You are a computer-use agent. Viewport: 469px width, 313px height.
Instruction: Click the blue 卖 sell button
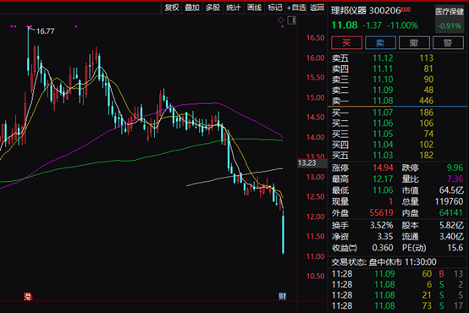[x=380, y=43]
